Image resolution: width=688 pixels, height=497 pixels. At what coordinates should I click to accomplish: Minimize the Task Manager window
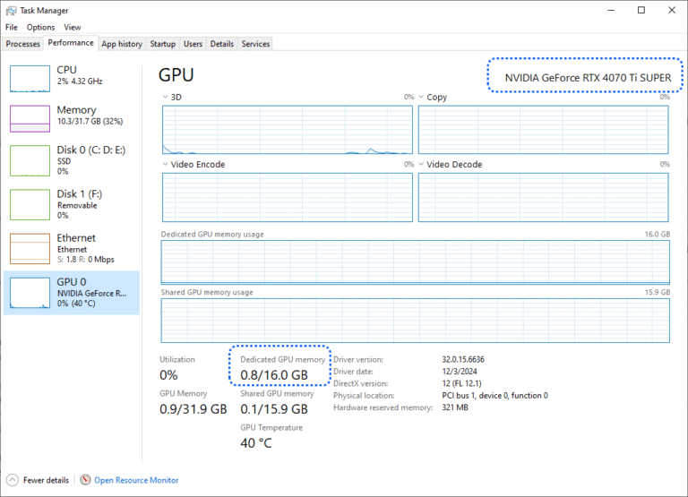tap(611, 10)
